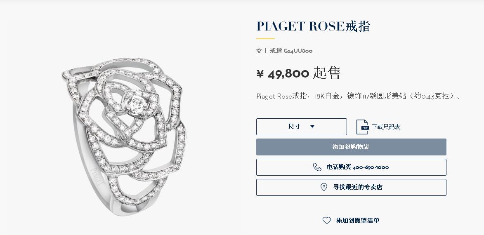Click the yellow underline below the title
This screenshot has height=235, width=484.
tap(265, 39)
